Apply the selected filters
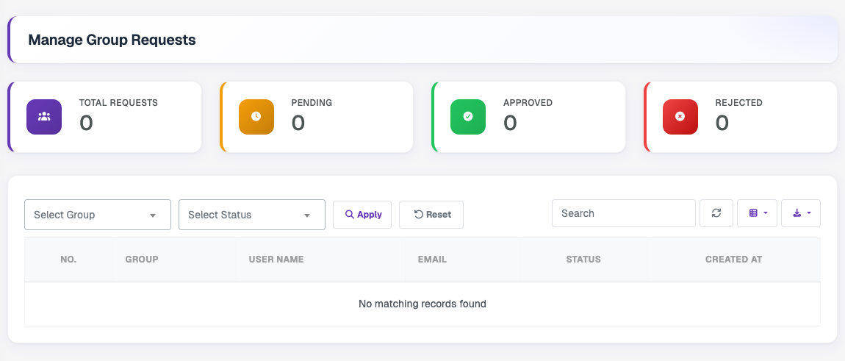The height and width of the screenshot is (361, 845). (x=362, y=215)
